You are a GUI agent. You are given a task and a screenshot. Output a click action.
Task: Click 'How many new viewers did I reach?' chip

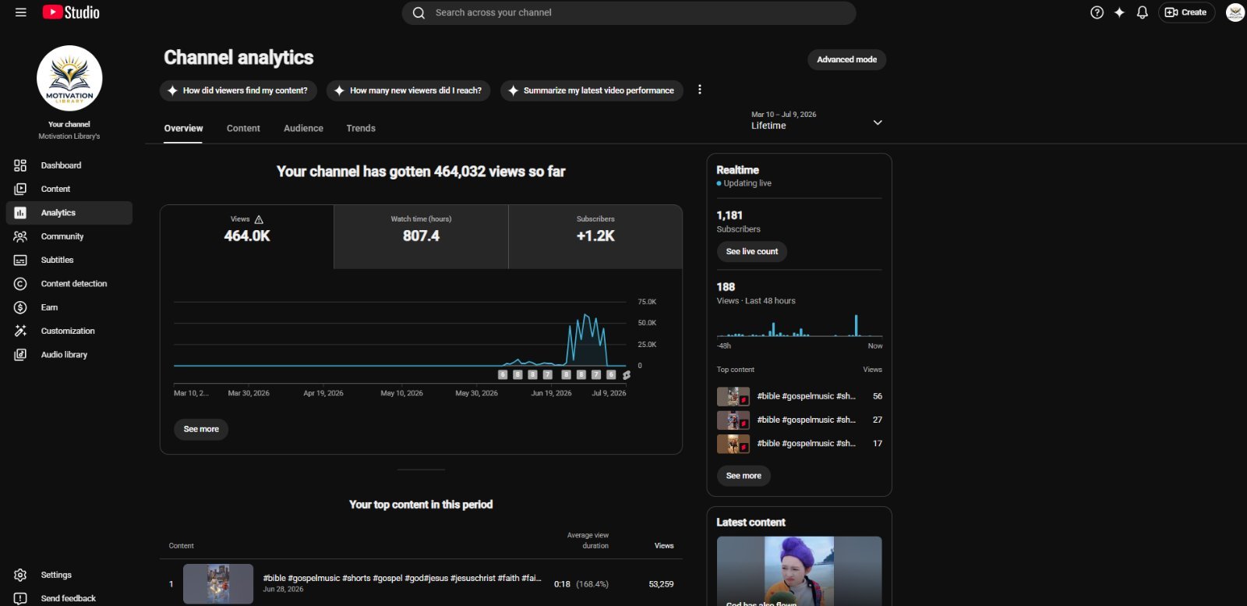[408, 90]
